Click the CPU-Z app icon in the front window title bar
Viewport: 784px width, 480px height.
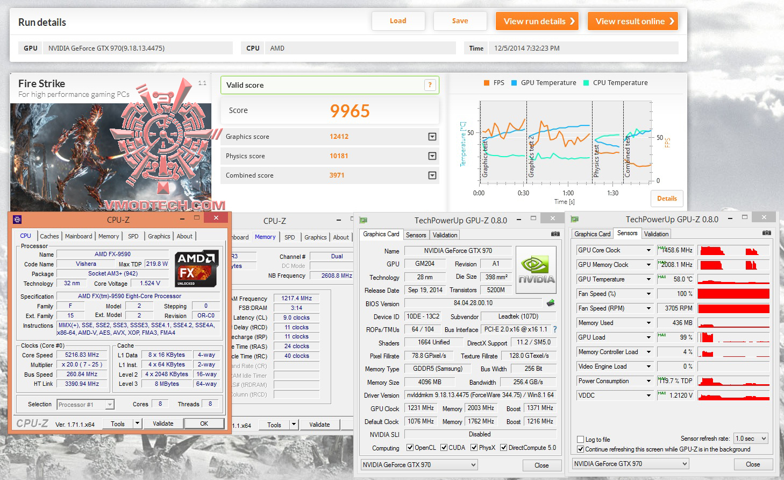click(x=17, y=219)
